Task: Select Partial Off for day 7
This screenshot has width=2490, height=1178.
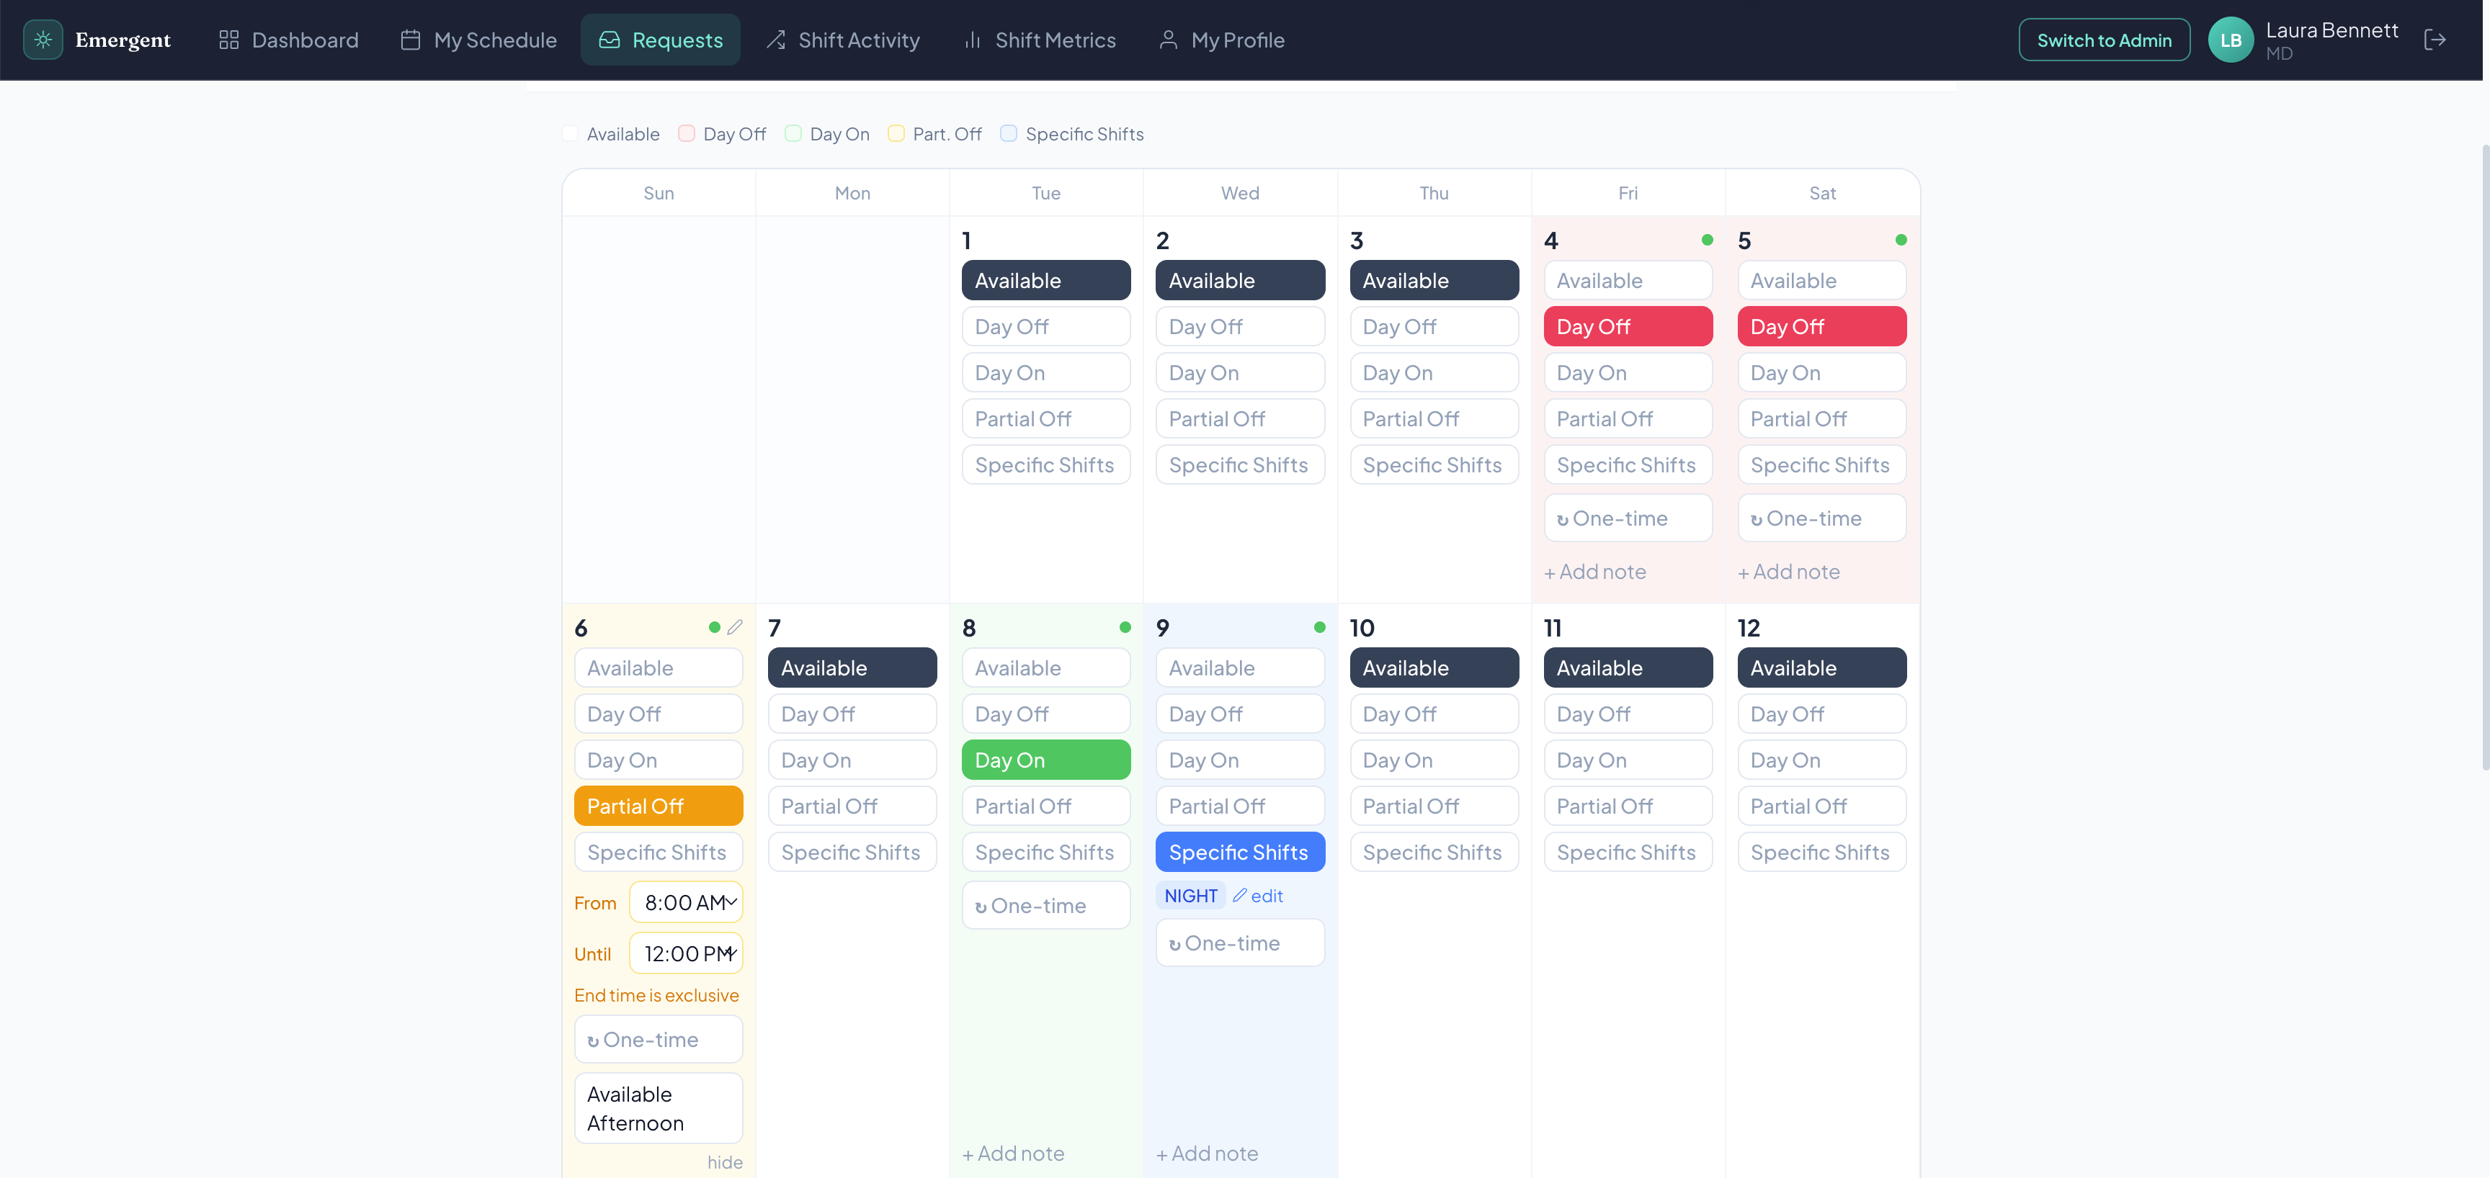Action: [x=852, y=806]
